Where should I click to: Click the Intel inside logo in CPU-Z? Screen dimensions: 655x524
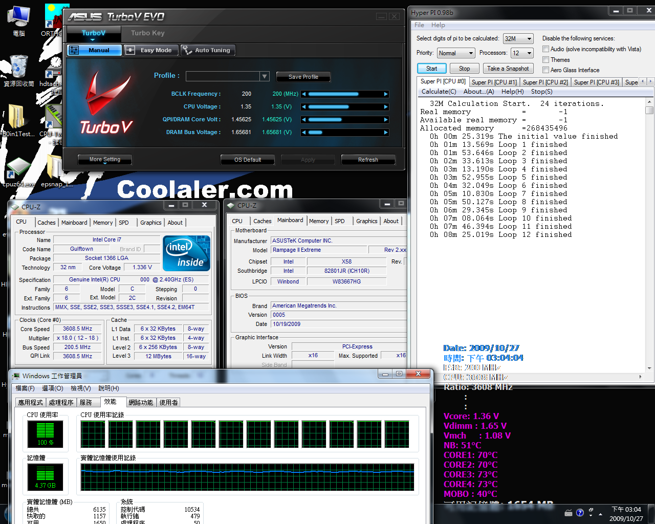pos(186,253)
